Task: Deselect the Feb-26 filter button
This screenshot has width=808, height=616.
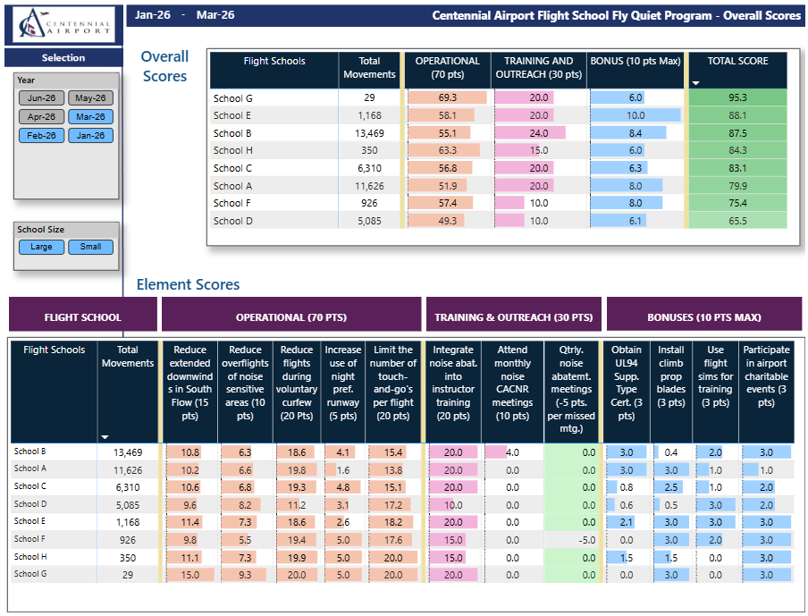Action: click(42, 136)
